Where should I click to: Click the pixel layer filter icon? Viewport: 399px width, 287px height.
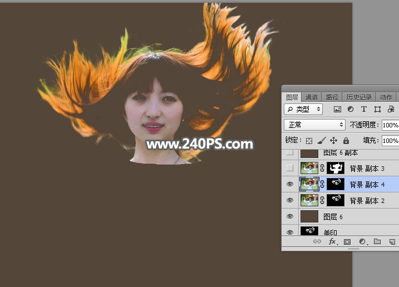337,109
